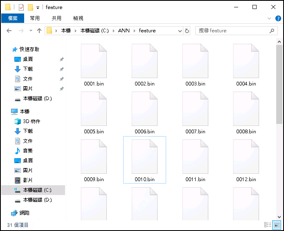
Task: Open the Customize Quick Access Toolbar dropdown
Action: 38,8
